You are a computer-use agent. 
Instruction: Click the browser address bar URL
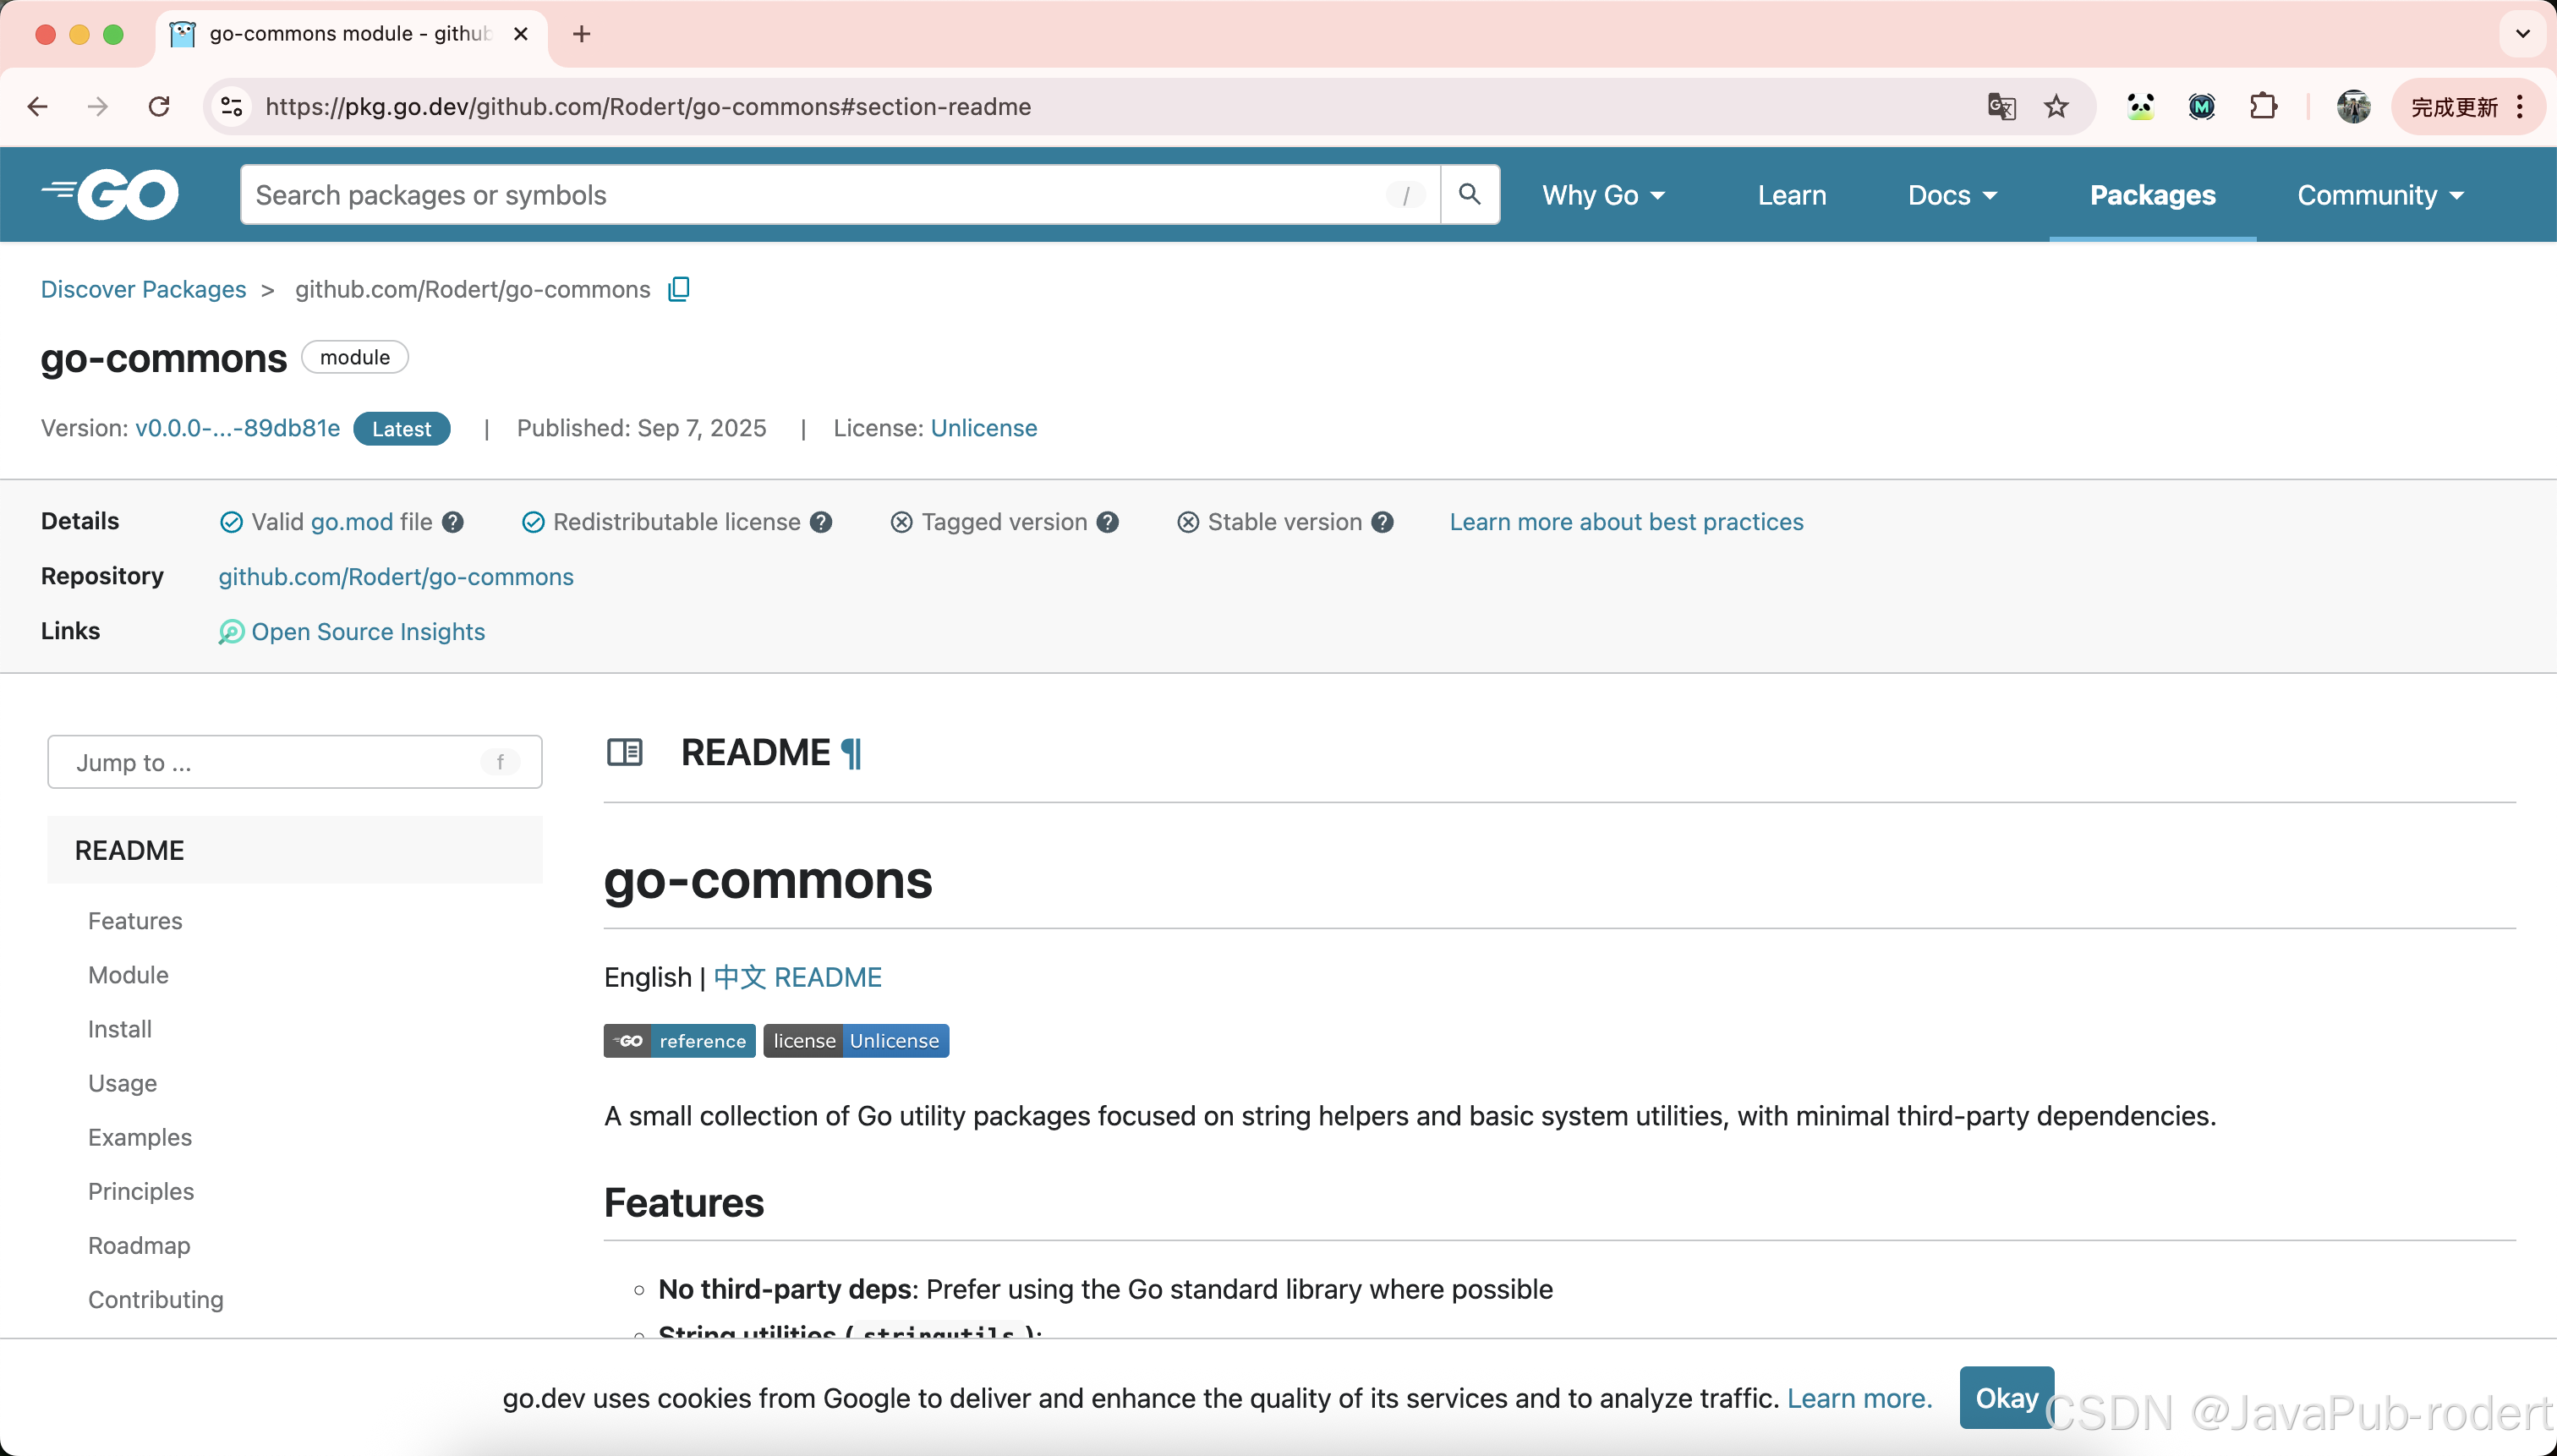(648, 106)
